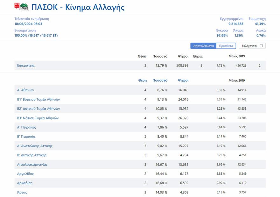280x197 pixels.
Task: Open results for Α' Αθηνών
Action: pos(25,90)
